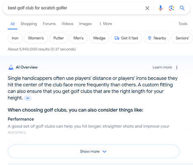Click the AI Overview flask icon
This screenshot has height=166, width=193.
point(11,67)
